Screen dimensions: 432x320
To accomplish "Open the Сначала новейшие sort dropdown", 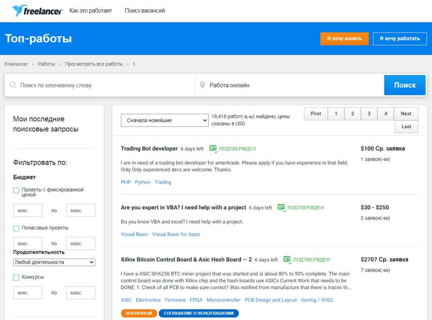I will click(165, 120).
